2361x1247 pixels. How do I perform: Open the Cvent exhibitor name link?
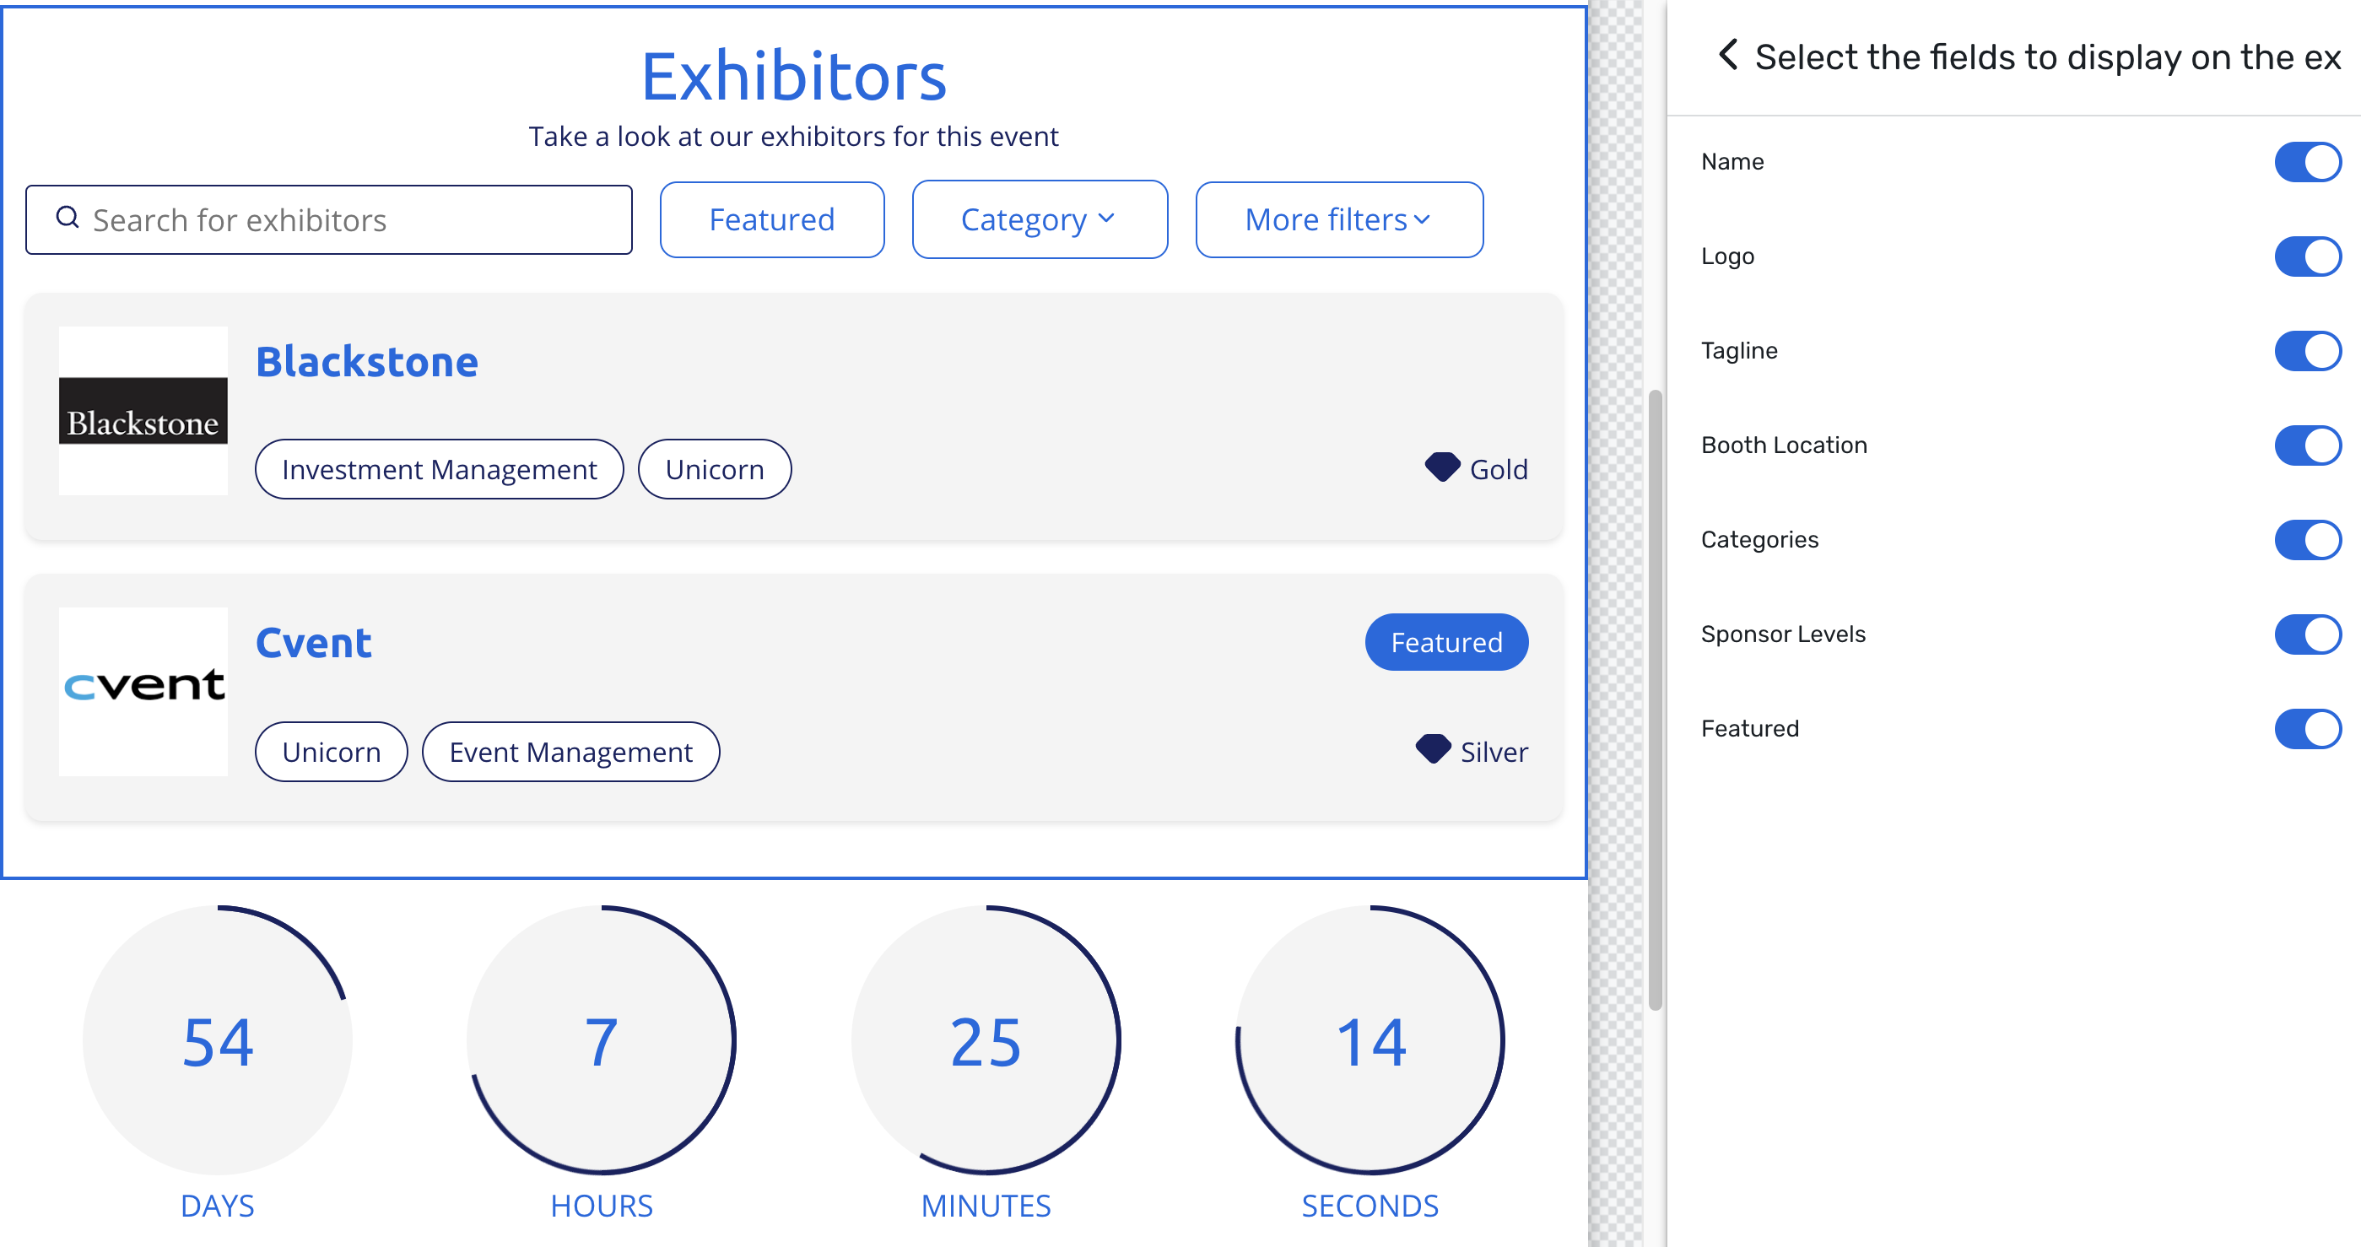313,643
